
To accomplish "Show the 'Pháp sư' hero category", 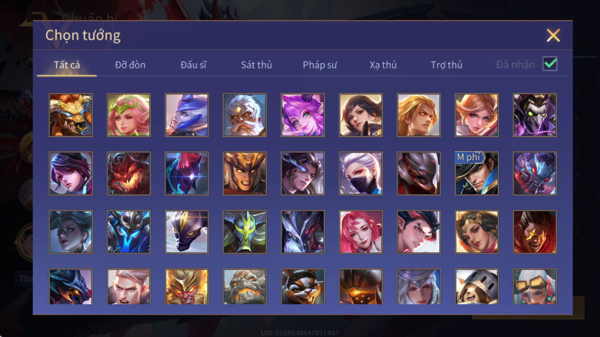I will (x=320, y=65).
